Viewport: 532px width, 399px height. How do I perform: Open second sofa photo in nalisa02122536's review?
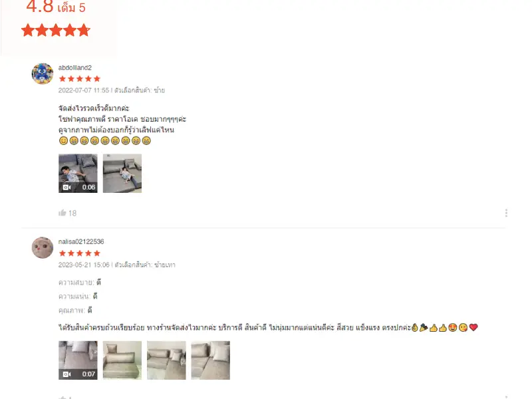[x=122, y=360]
